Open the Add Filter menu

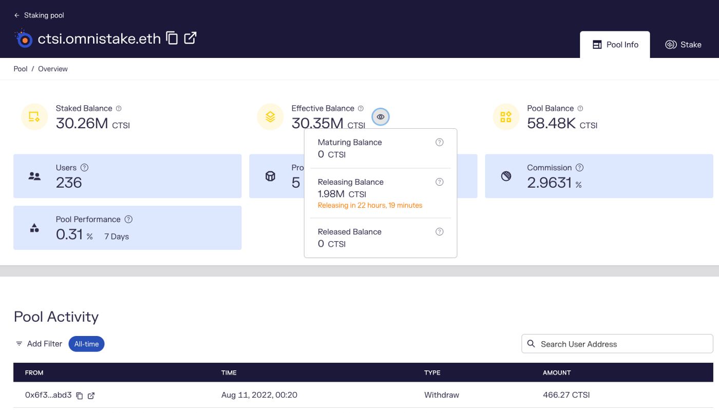pos(39,344)
